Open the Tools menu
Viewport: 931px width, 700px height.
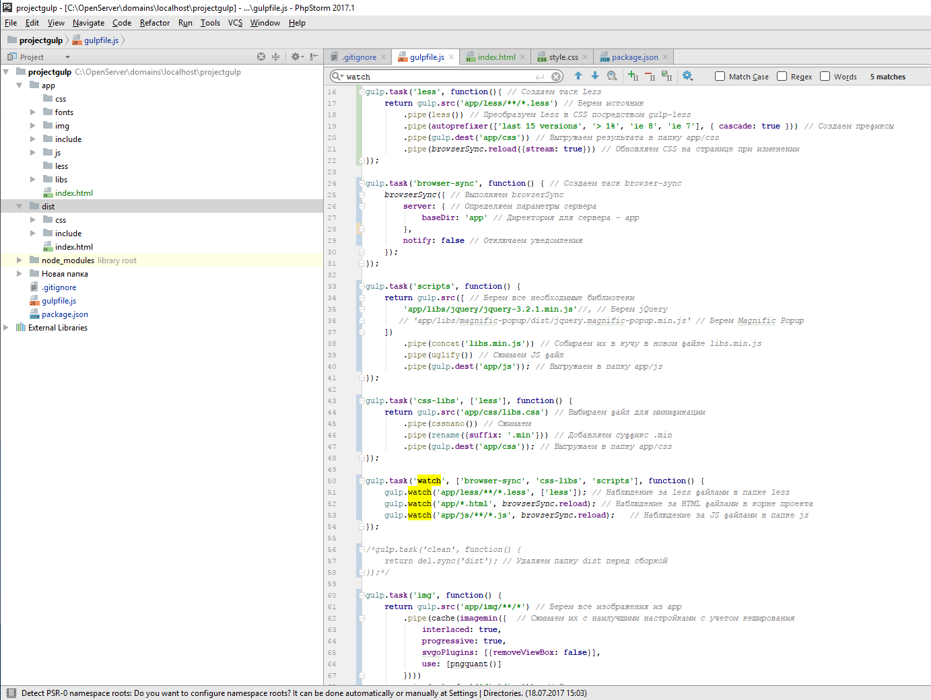coord(210,23)
